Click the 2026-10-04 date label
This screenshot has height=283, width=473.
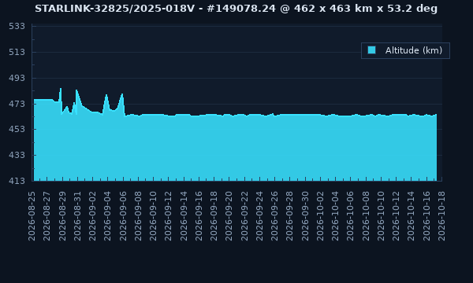coord(335,216)
